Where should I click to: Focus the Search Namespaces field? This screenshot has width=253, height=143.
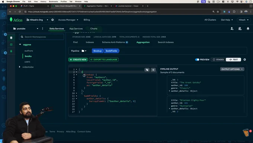pyautogui.click(x=41, y=37)
